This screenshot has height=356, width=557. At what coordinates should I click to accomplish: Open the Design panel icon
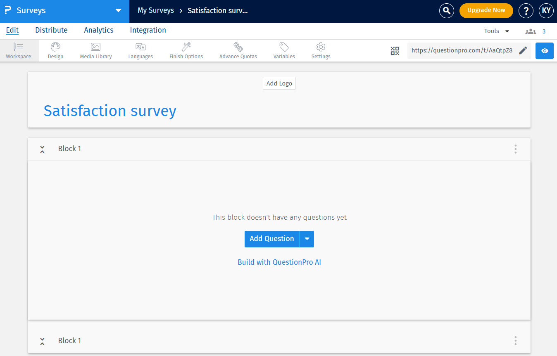click(x=55, y=50)
